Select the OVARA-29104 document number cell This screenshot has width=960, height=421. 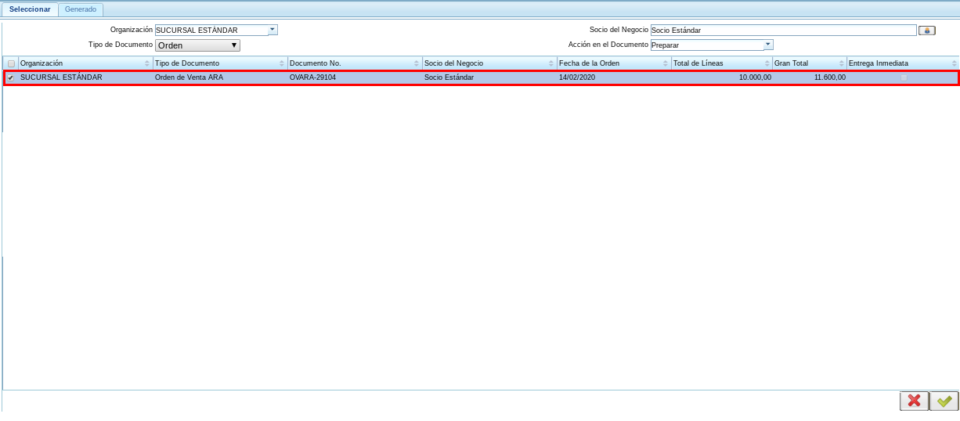click(x=313, y=77)
